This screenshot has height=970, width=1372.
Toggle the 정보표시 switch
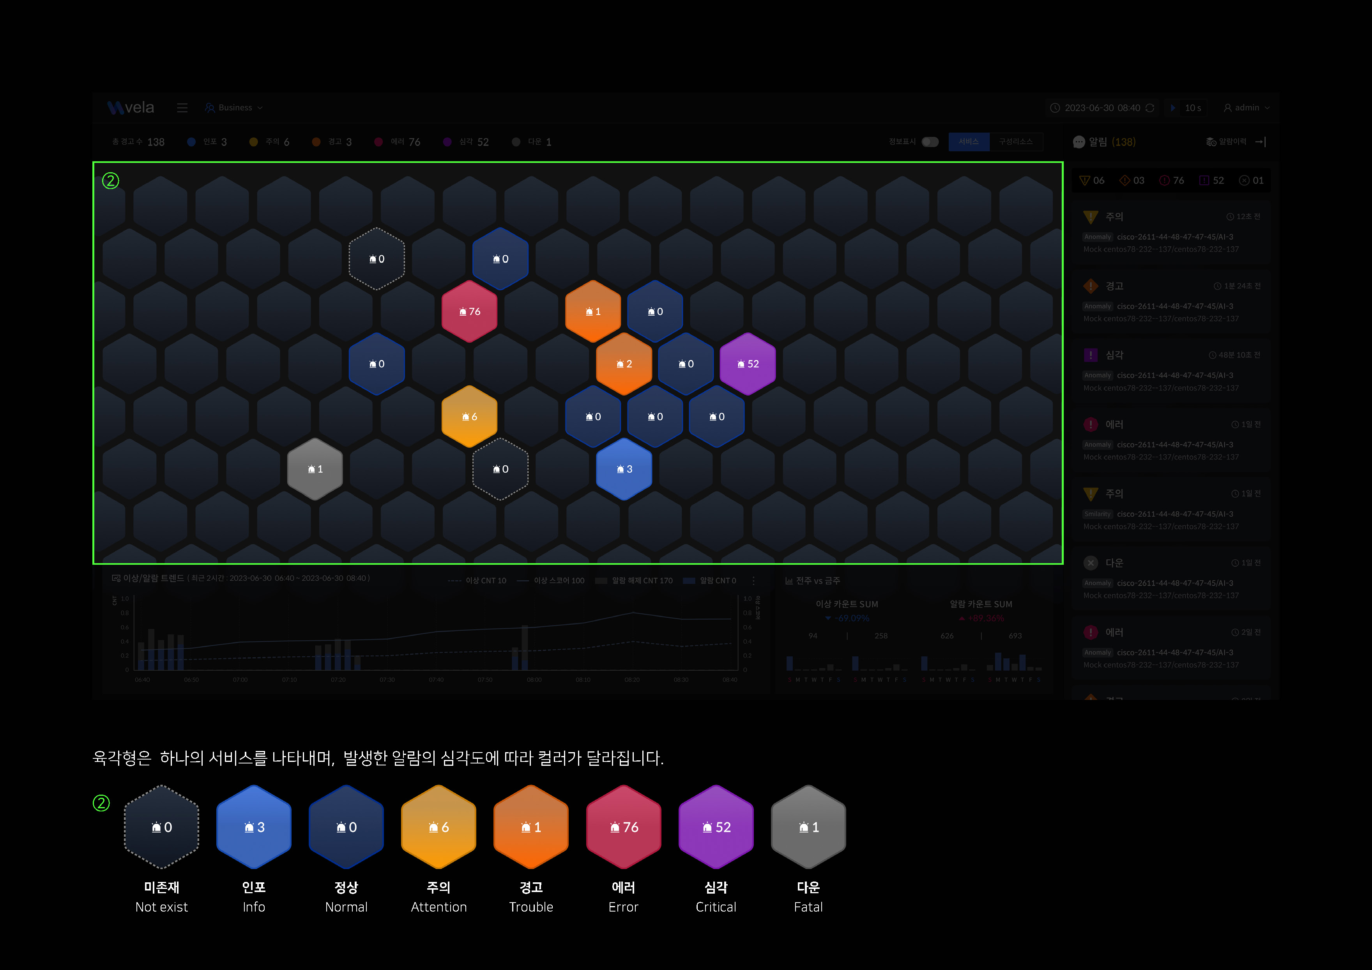(930, 141)
